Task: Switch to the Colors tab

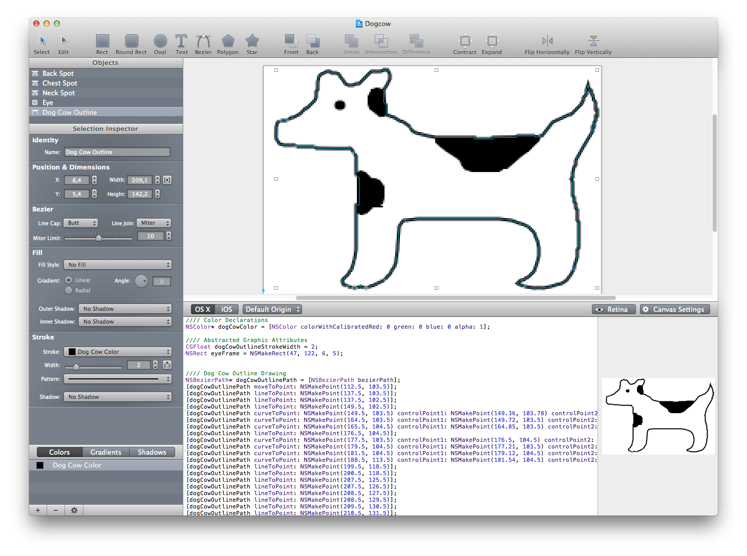Action: pyautogui.click(x=59, y=452)
